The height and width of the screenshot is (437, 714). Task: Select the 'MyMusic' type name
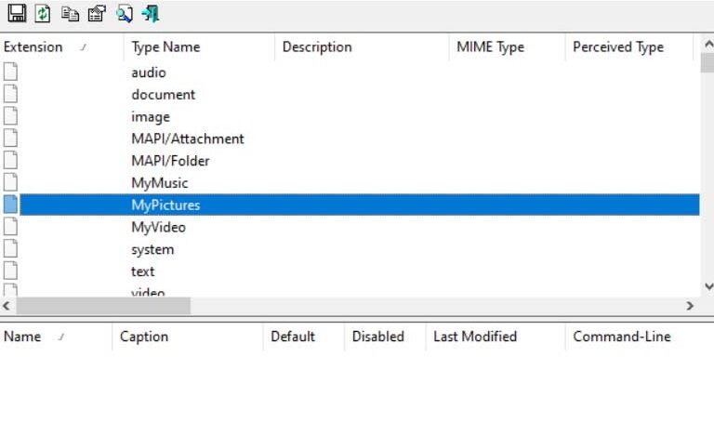click(x=159, y=183)
